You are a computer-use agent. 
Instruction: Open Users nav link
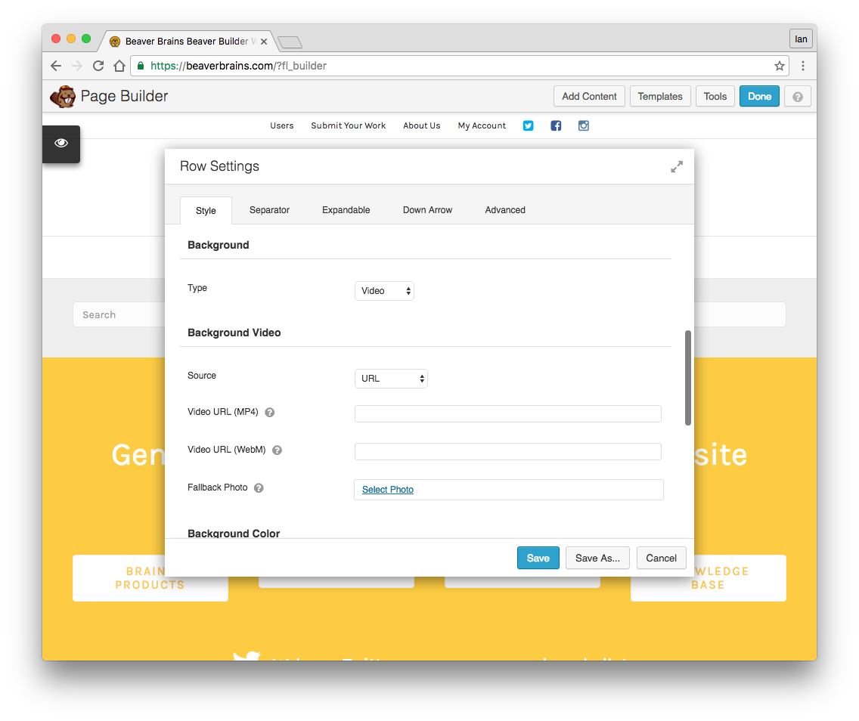[x=281, y=126]
